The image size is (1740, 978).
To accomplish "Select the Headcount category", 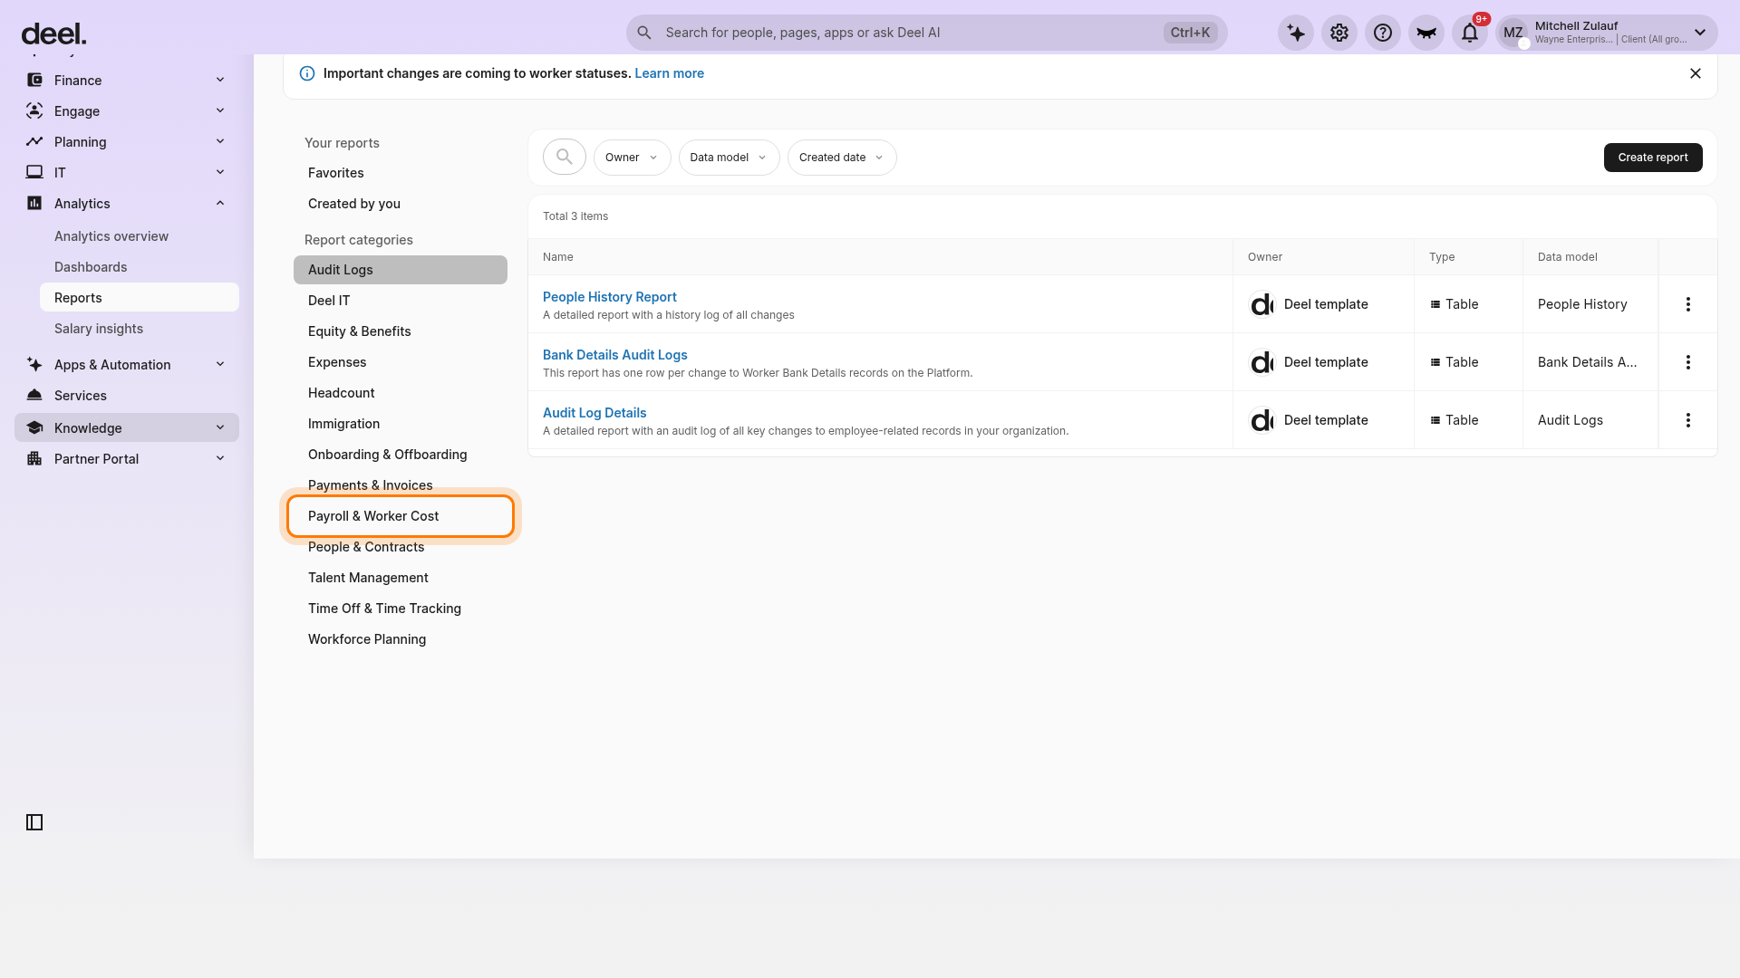I will tap(401, 393).
